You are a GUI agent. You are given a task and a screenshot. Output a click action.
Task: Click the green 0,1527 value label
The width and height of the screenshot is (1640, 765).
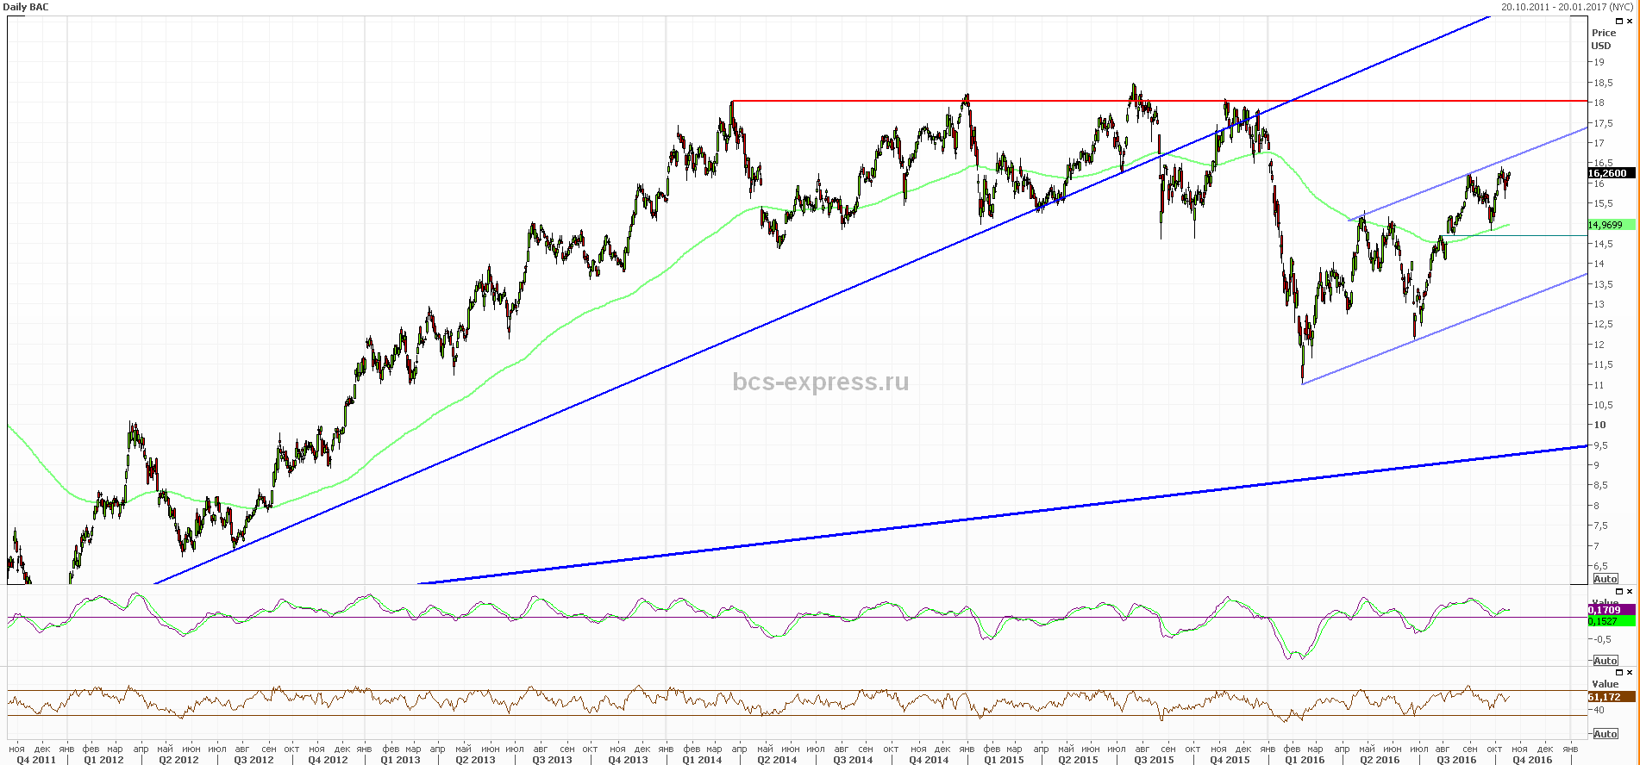pyautogui.click(x=1607, y=621)
